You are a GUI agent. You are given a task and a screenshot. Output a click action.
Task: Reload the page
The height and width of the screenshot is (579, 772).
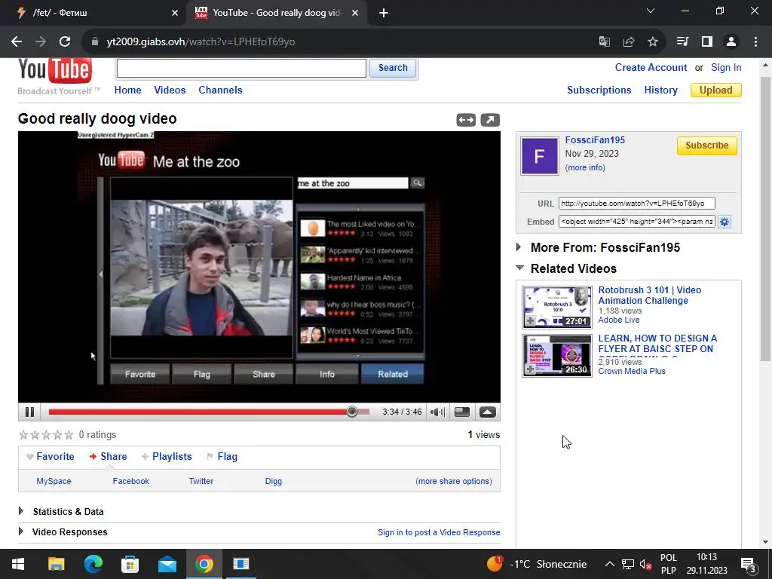pos(65,42)
